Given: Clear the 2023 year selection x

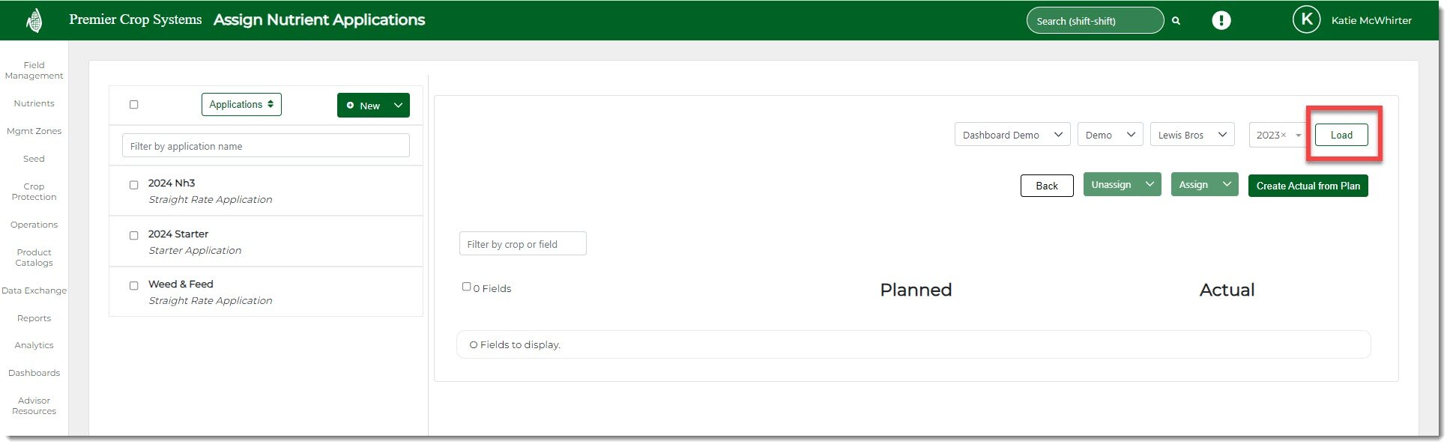Looking at the screenshot, I should [1283, 136].
